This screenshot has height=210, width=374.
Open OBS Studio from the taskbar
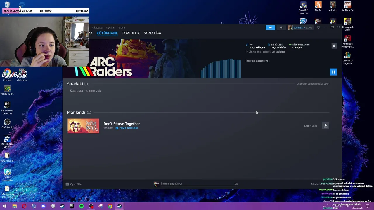pos(91,206)
